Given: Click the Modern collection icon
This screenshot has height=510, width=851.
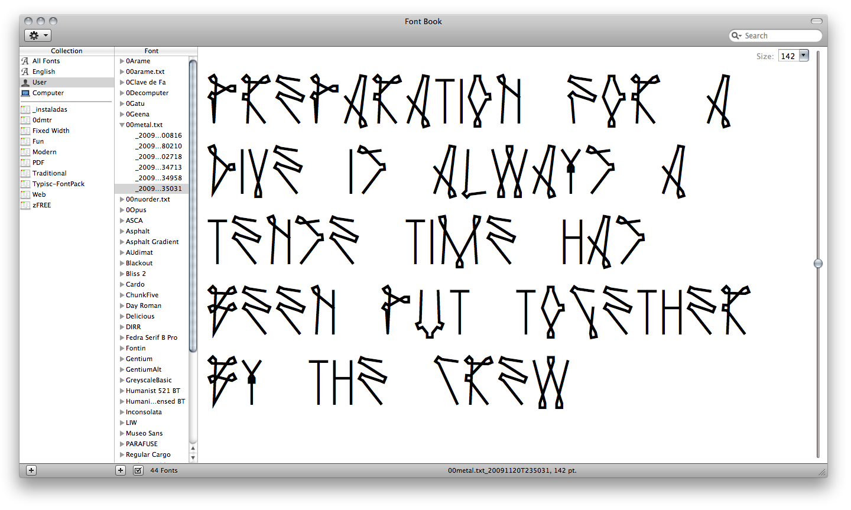Looking at the screenshot, I should pos(25,152).
